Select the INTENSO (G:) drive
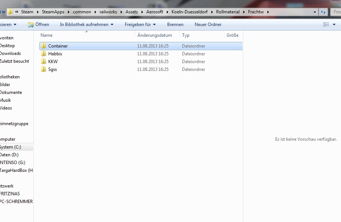 (x=12, y=163)
